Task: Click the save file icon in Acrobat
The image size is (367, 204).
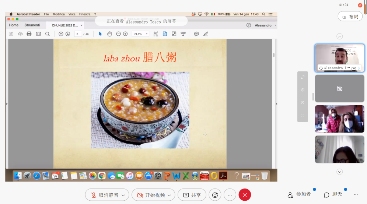Action: [x=11, y=34]
